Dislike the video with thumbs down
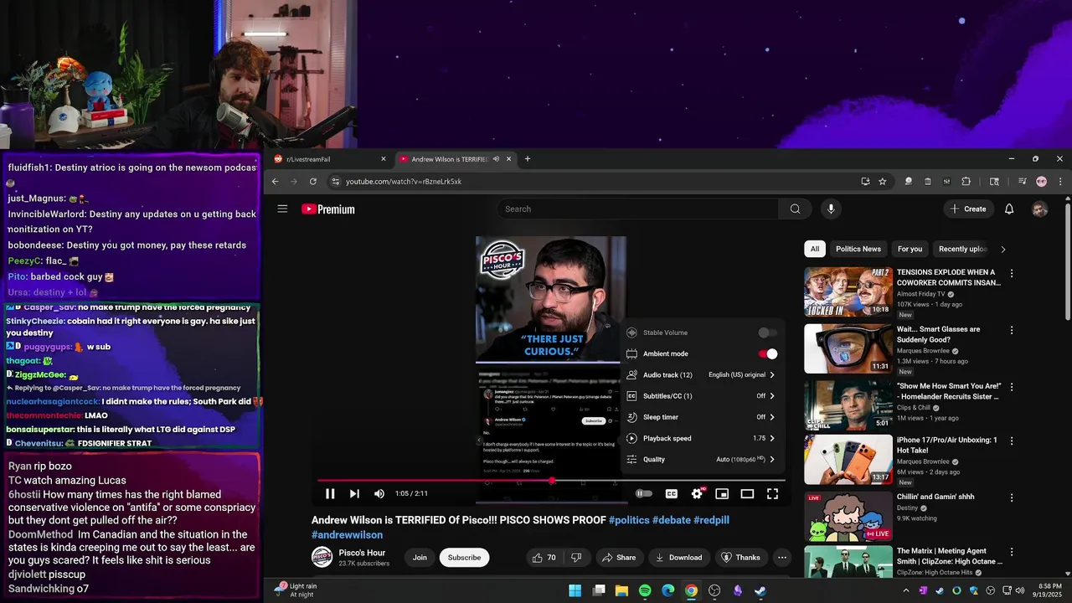Viewport: 1072px width, 603px height. (576, 558)
